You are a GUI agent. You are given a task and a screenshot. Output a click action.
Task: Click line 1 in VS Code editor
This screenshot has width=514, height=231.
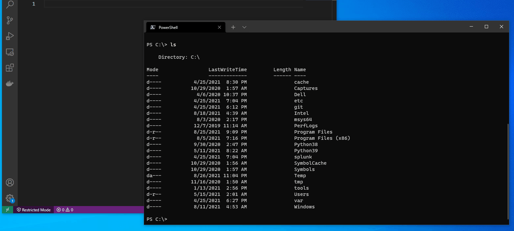tap(174, 4)
